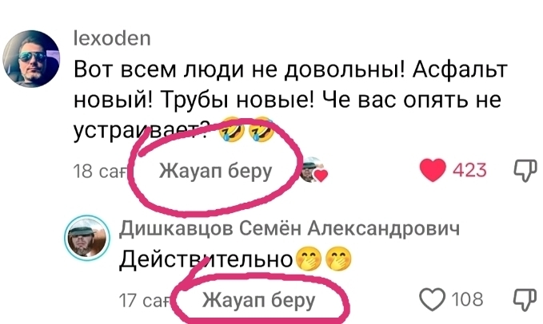Image resolution: width=543 pixels, height=324 pixels.
Task: Open lexoden's profile picture
Action: click(31, 58)
